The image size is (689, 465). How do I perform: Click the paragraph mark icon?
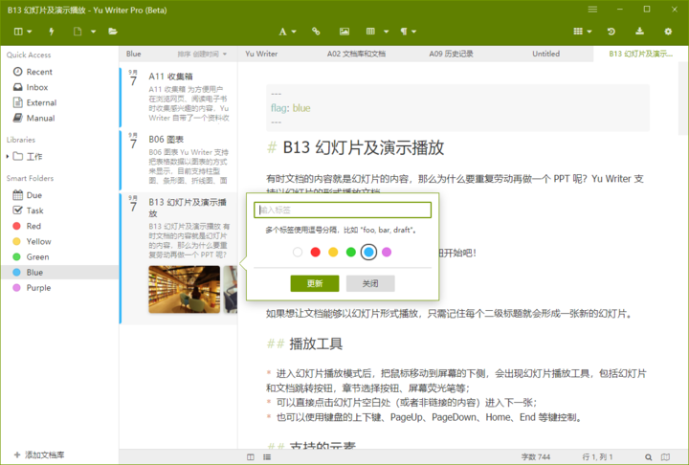tap(404, 32)
